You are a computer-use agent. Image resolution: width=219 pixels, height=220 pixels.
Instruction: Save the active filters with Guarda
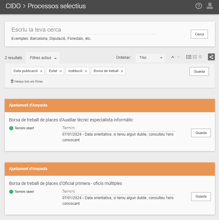point(199,71)
